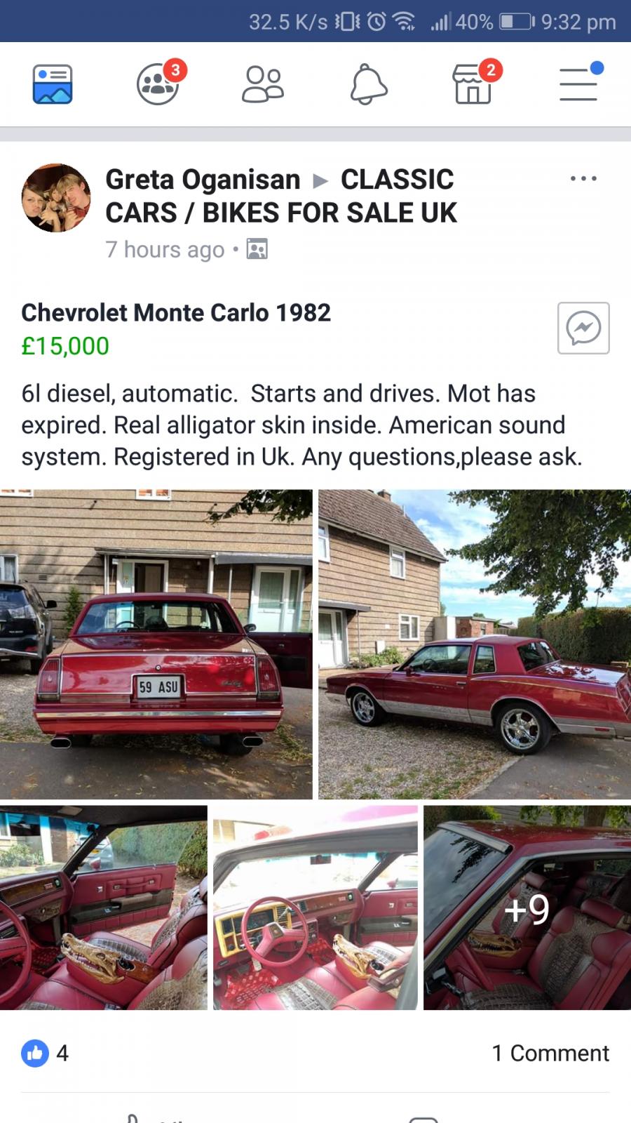Tap the group members icon beside timestamp
The image size is (631, 1123).
[257, 249]
